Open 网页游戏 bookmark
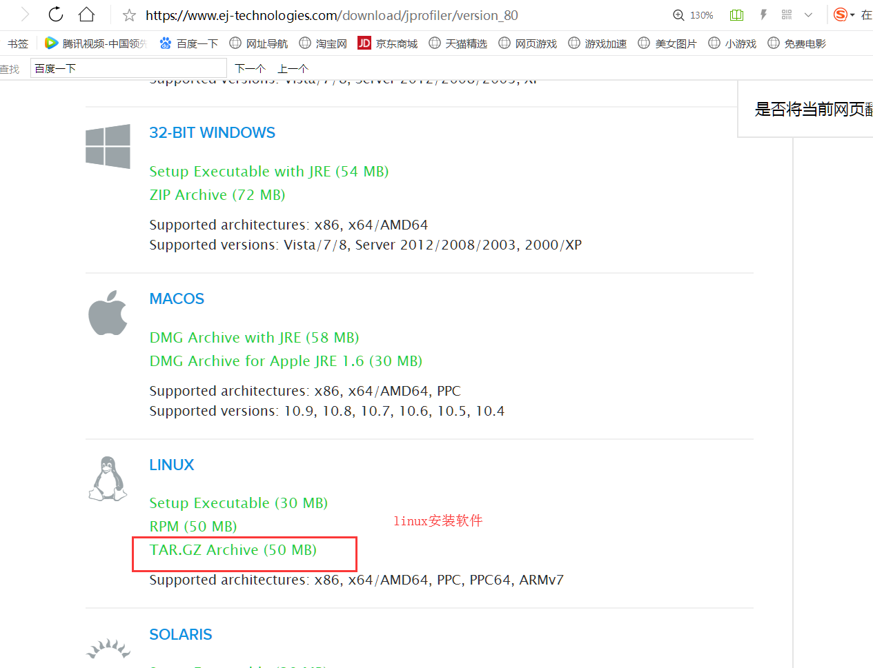 coord(528,43)
